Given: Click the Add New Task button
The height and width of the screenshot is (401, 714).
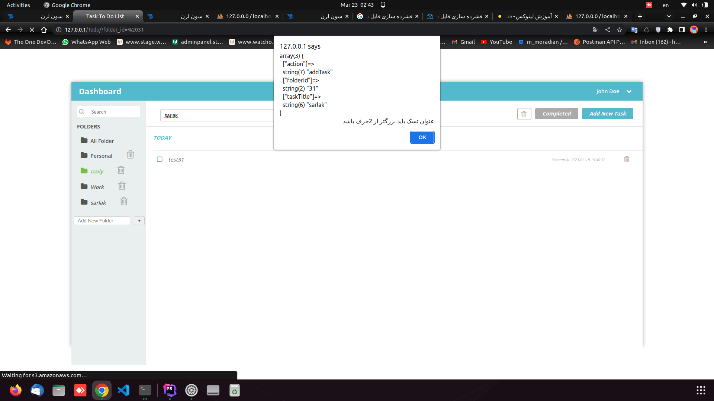Looking at the screenshot, I should tap(607, 113).
